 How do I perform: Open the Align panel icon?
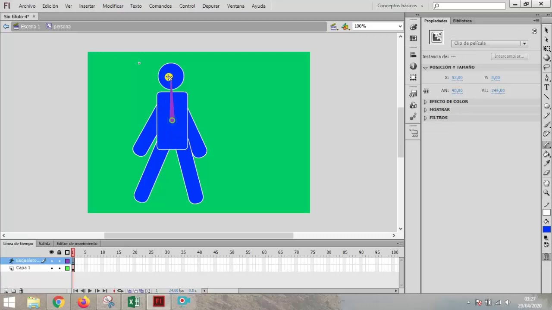(413, 55)
